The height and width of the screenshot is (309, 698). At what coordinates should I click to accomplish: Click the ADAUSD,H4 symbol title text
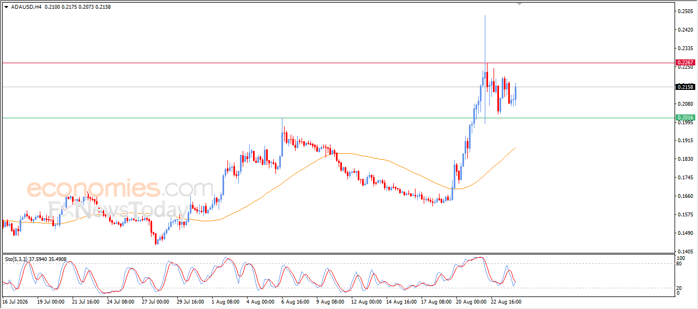pos(26,7)
